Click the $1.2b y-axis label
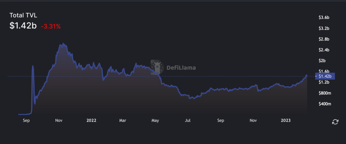Image resolution: width=346 pixels, height=144 pixels. point(324,82)
